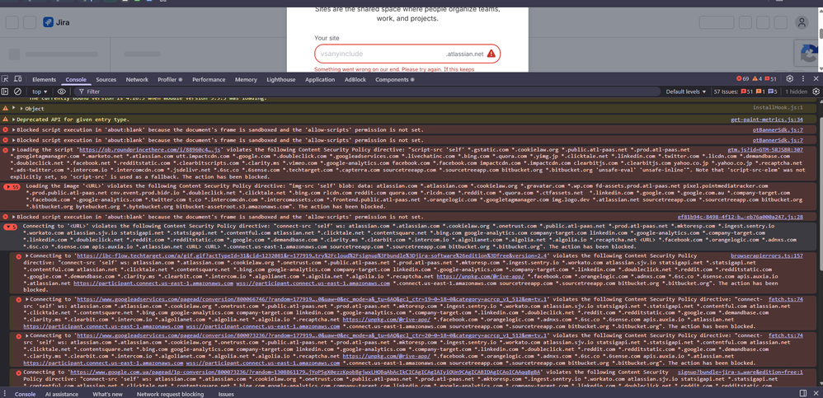823x398 pixels.
Task: Switch to the Elements tab
Action: [x=44, y=80]
